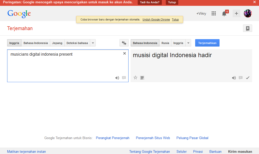Open Peluang Pasar Global link
The width and height of the screenshot is (259, 154).
coord(192,138)
